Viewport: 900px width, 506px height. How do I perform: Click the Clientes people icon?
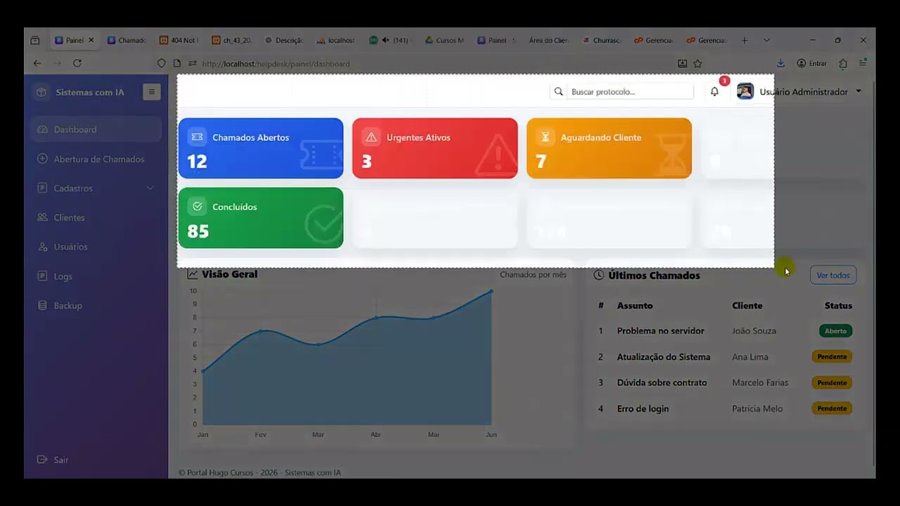[x=42, y=218]
